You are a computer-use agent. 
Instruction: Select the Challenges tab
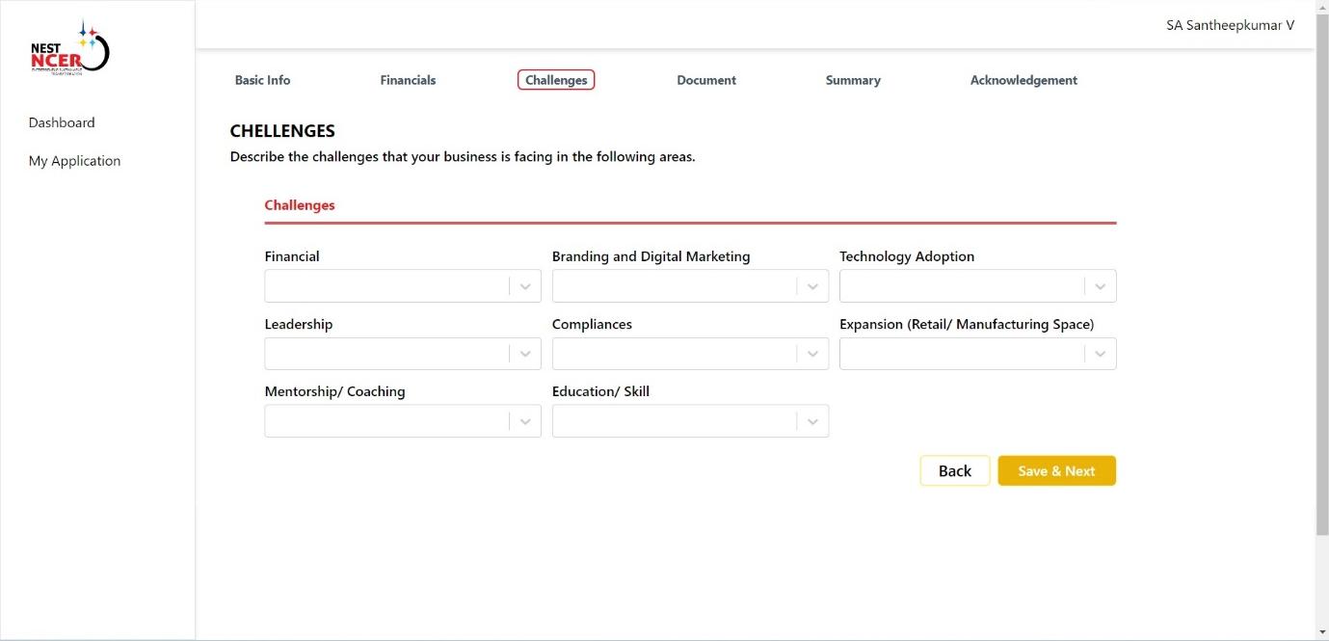(x=556, y=80)
